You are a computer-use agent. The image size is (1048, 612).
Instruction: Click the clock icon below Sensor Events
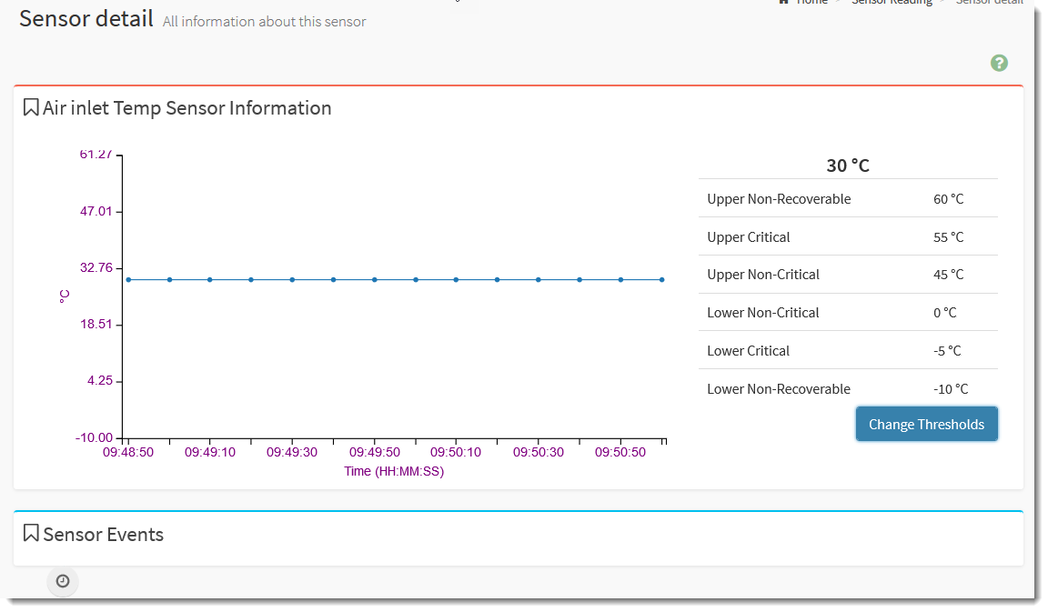63,581
